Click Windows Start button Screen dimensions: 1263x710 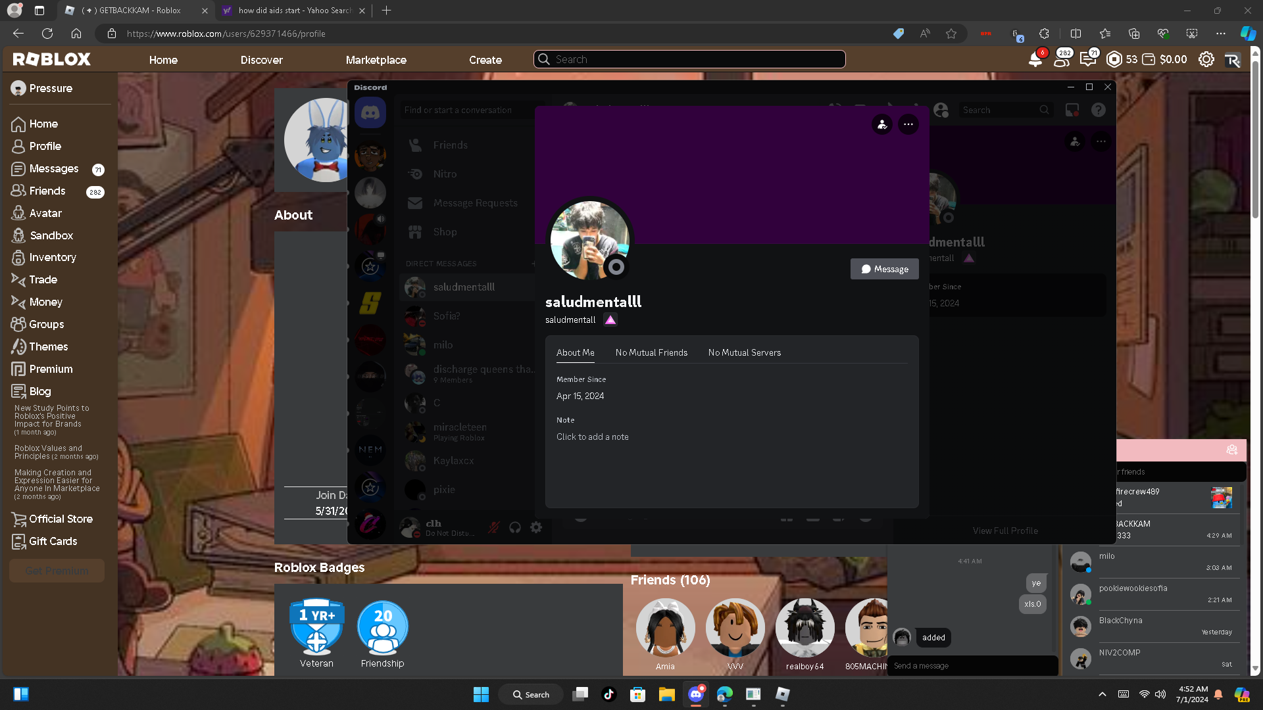coord(481,694)
